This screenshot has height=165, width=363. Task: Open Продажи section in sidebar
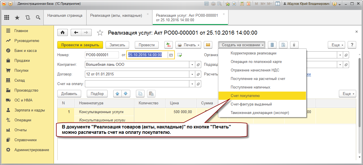click(22, 60)
